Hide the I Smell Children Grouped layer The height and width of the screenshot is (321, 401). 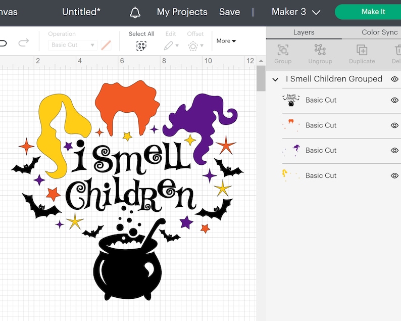pyautogui.click(x=394, y=79)
